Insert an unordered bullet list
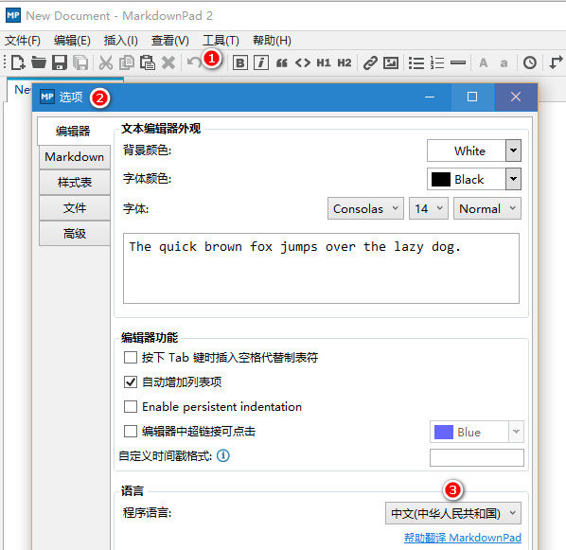This screenshot has width=566, height=550. tap(416, 62)
